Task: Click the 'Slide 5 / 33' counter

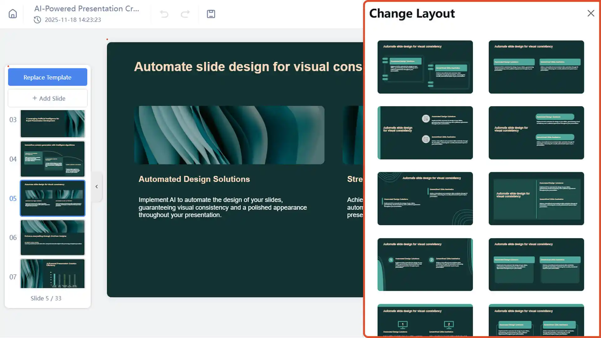Action: [x=46, y=298]
